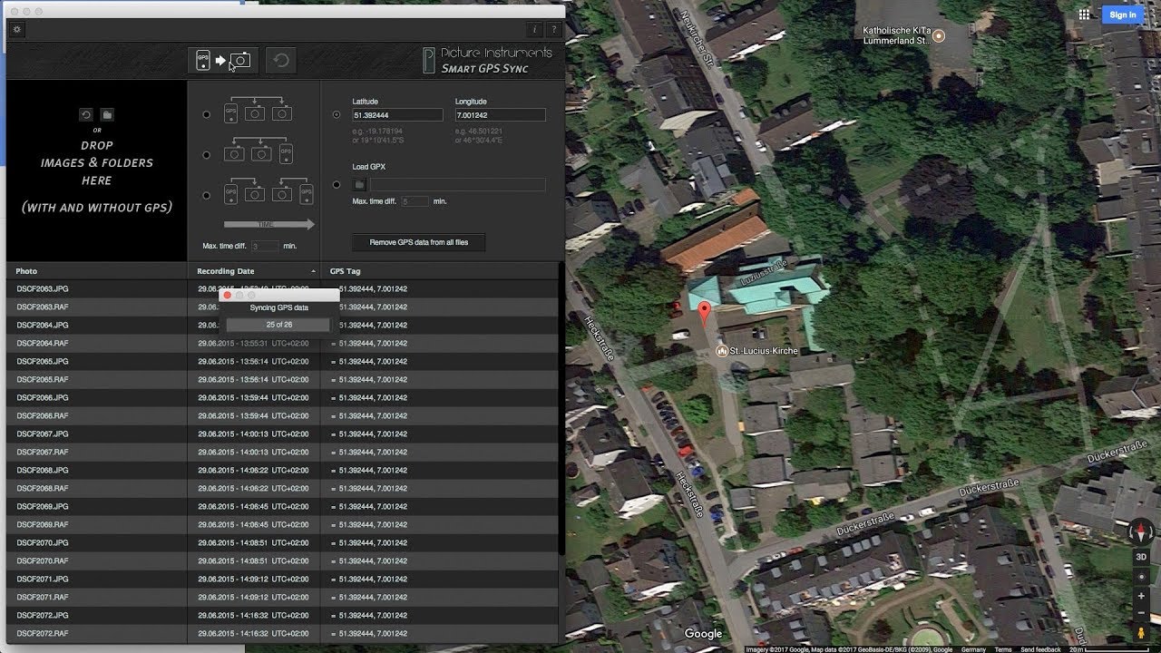Image resolution: width=1161 pixels, height=653 pixels.
Task: Sign in to Google Maps
Action: click(x=1122, y=15)
